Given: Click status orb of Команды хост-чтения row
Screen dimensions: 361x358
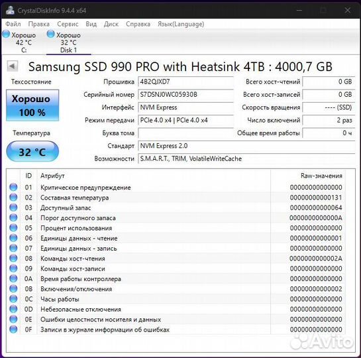Looking at the screenshot, I should (13, 258).
